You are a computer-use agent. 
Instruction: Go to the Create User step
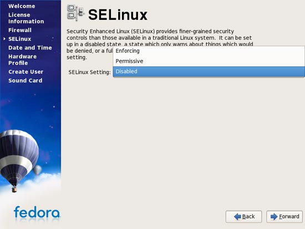(26, 72)
